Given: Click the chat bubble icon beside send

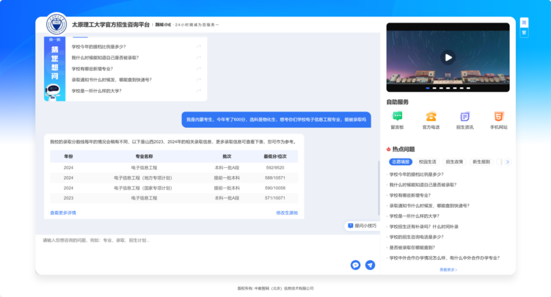Looking at the screenshot, I should click(x=356, y=265).
